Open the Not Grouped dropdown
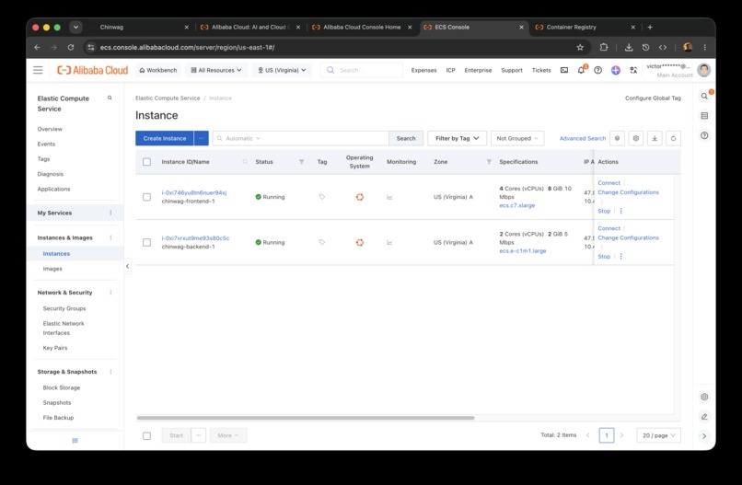 [x=517, y=138]
